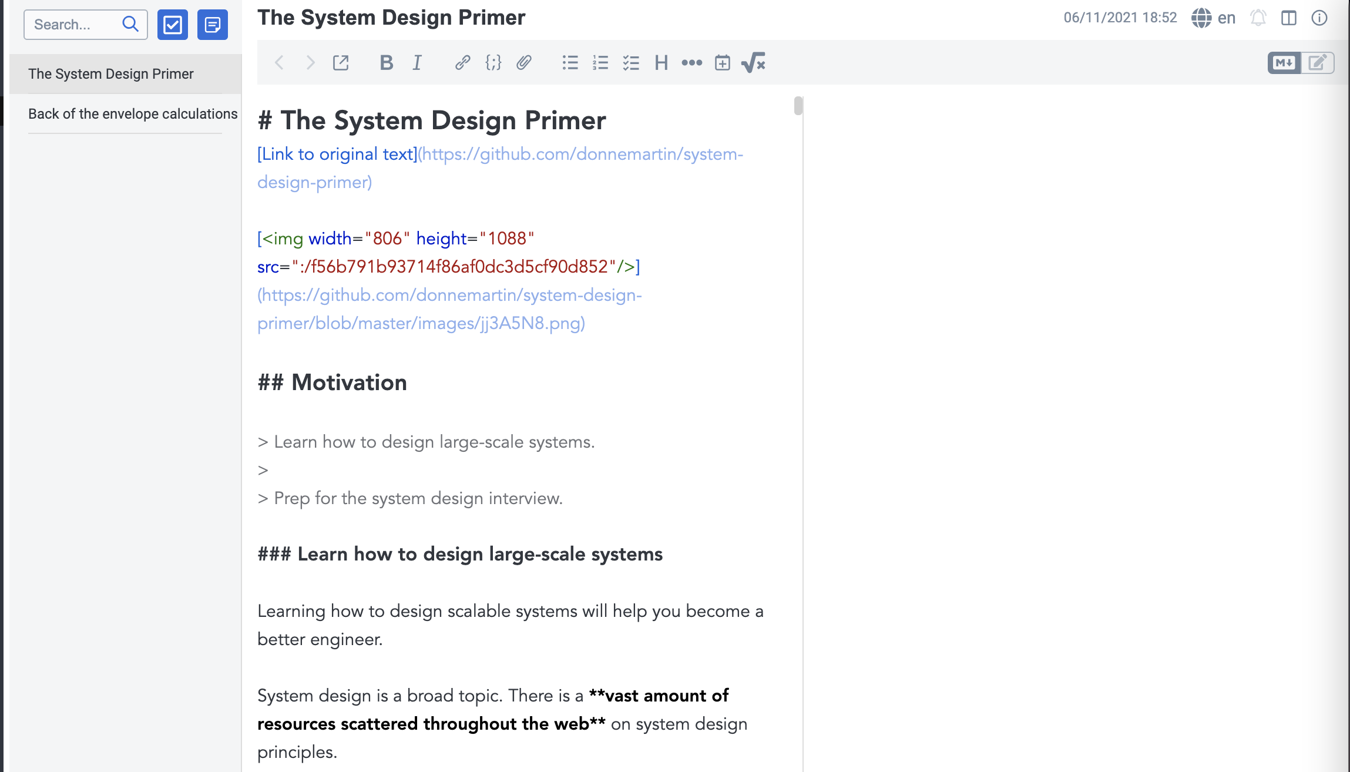1350x772 pixels.
Task: Insert a numbered list
Action: 600,63
